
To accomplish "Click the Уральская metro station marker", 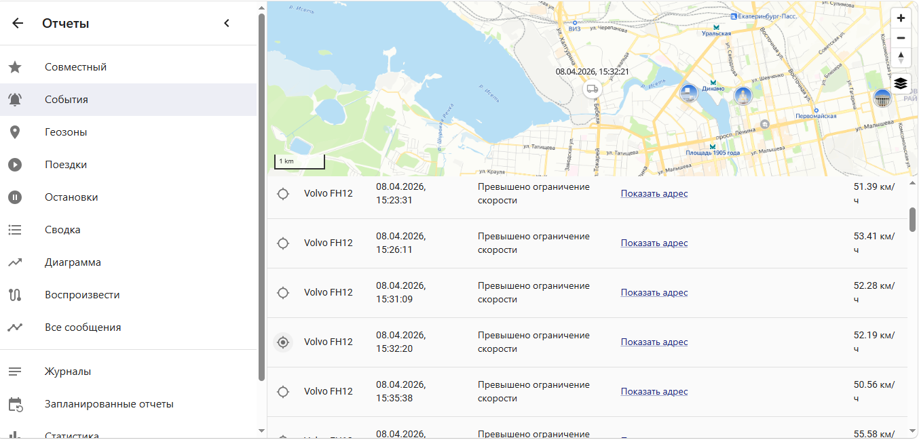I will (x=716, y=26).
